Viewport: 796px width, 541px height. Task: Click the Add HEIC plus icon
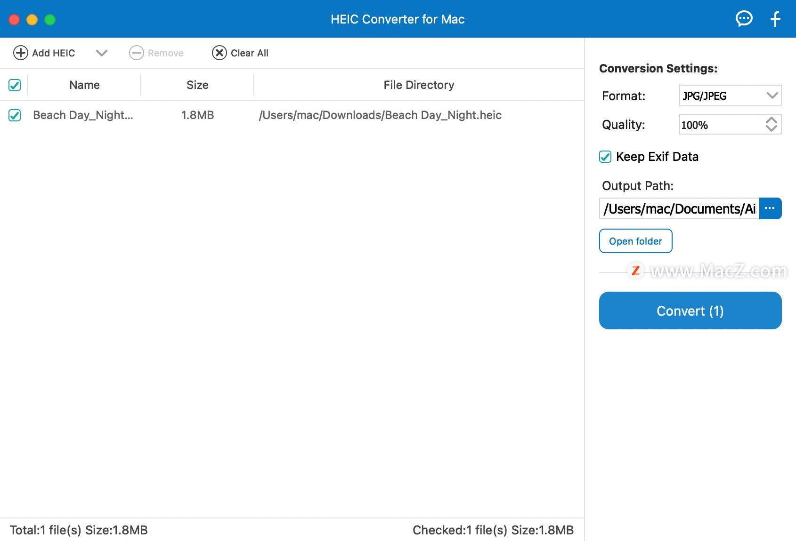[21, 53]
